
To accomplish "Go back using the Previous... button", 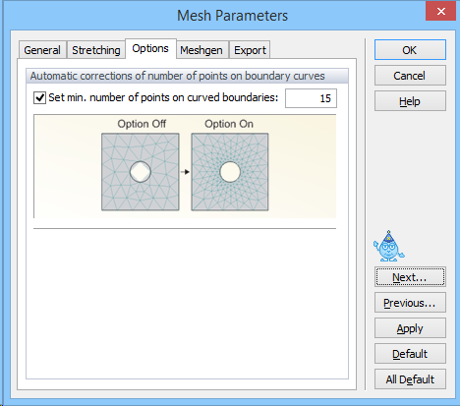I will click(x=410, y=303).
